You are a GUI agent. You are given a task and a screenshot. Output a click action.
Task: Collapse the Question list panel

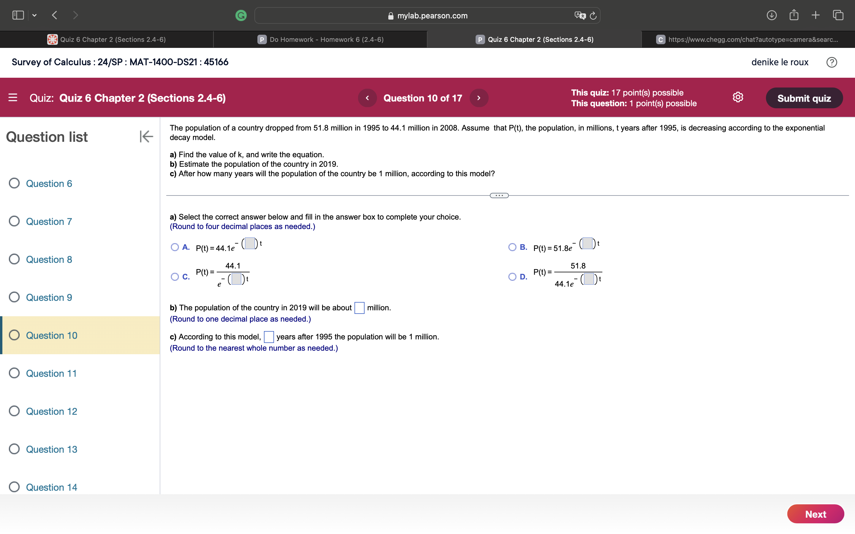pos(146,137)
